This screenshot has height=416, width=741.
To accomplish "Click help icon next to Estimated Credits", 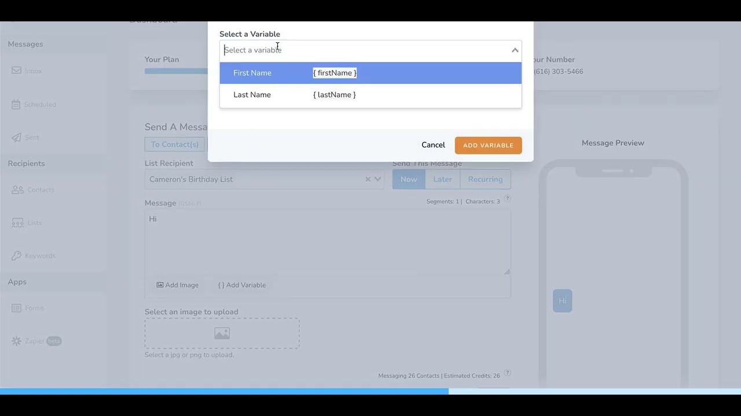I will 507,373.
